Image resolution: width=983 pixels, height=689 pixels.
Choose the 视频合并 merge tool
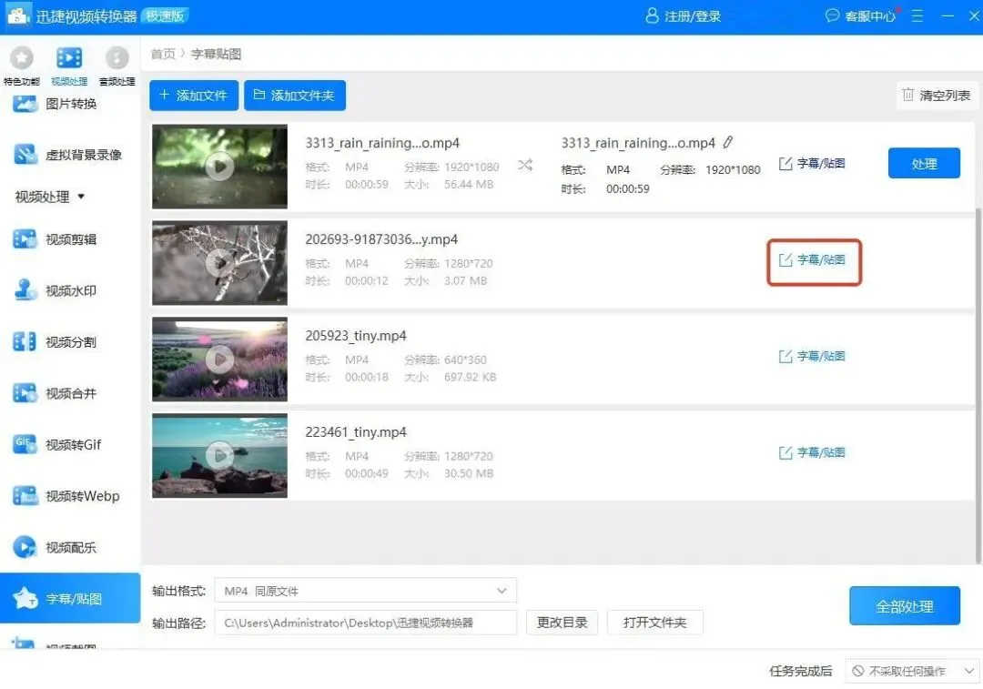[56, 394]
